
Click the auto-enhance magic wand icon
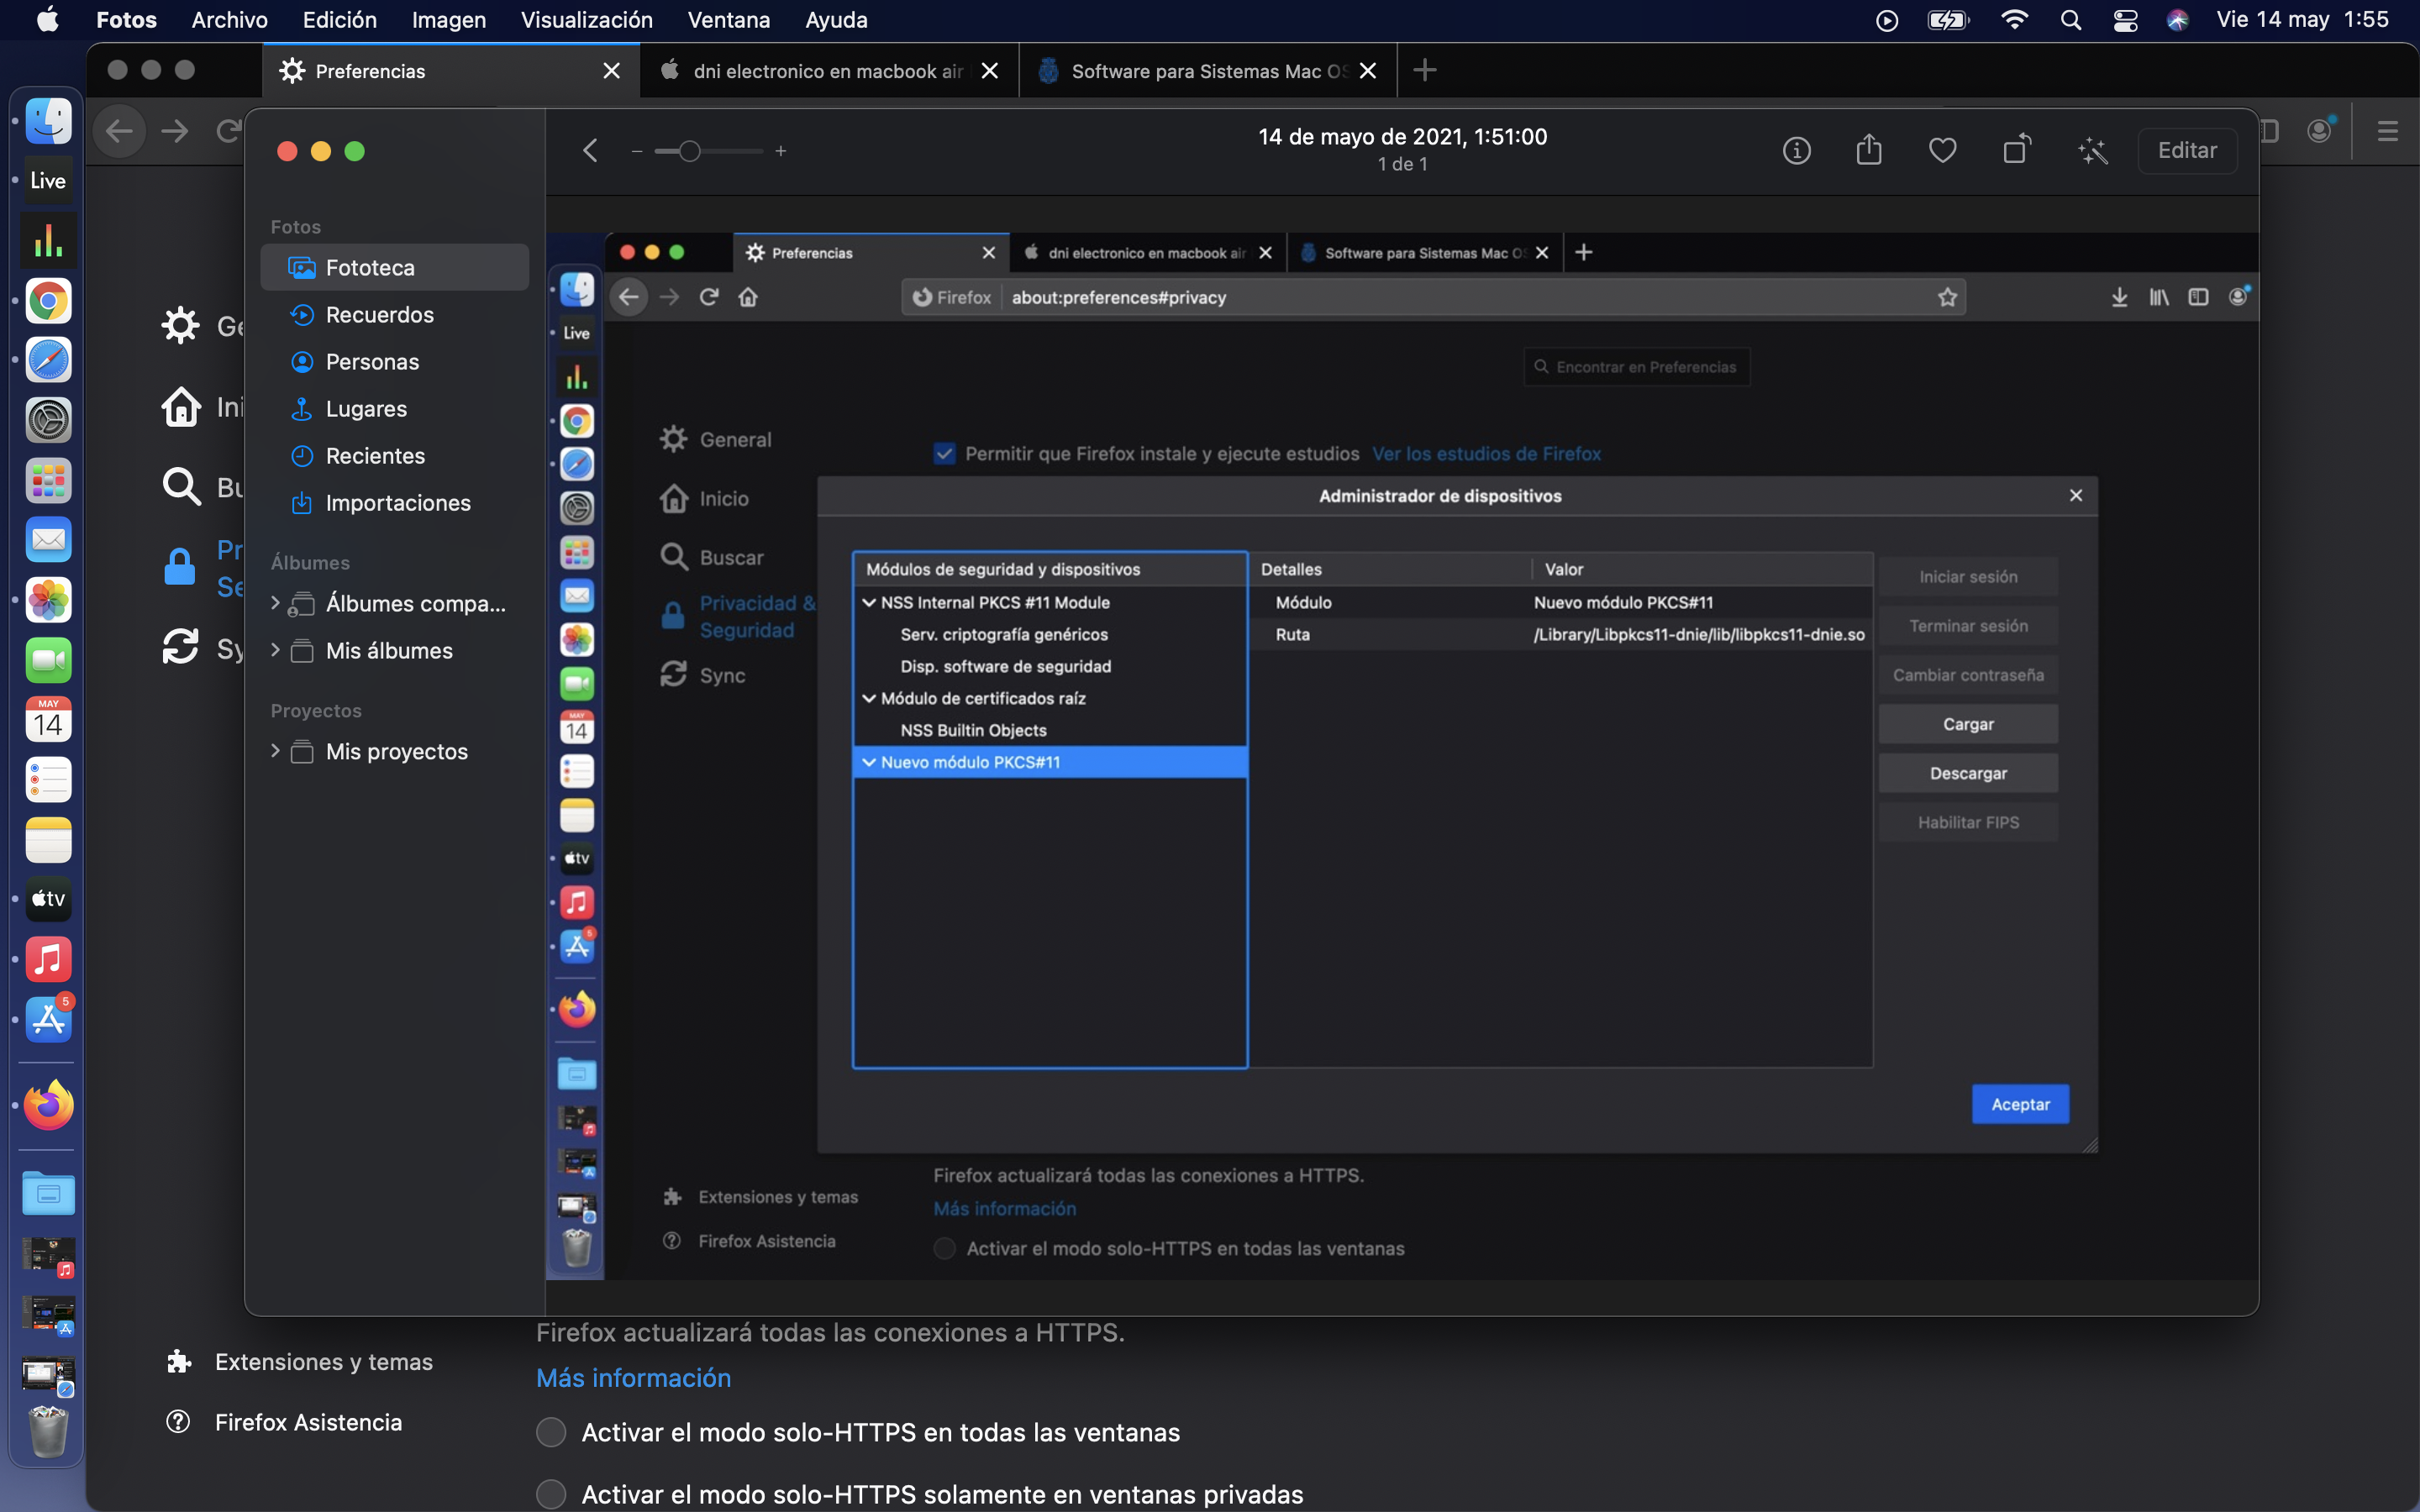point(2092,151)
